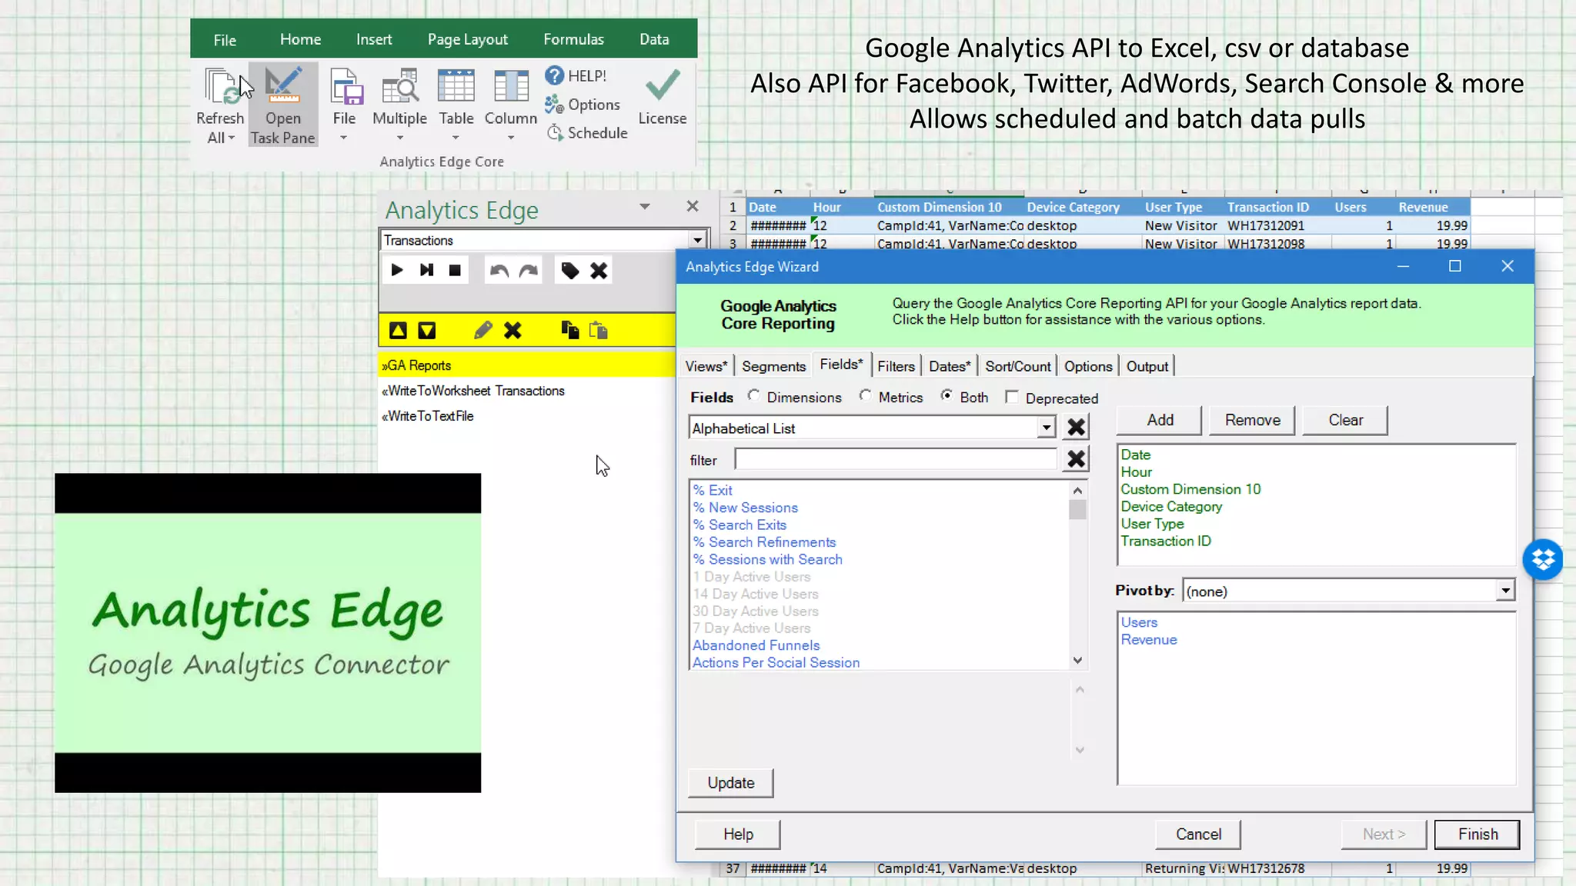1576x886 pixels.
Task: Open the Pivot by dropdown
Action: tap(1506, 591)
